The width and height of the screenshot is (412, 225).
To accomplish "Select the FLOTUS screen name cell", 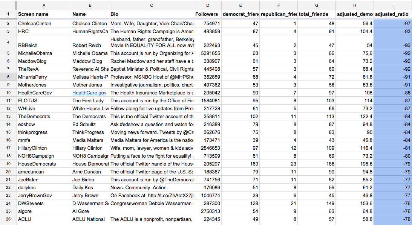I will (44, 101).
